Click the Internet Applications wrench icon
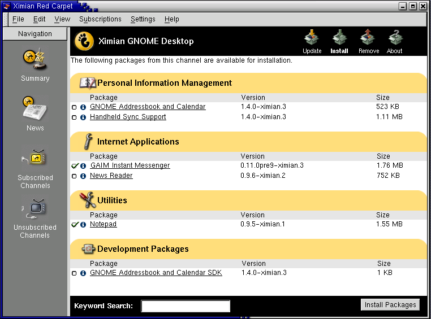The height and width of the screenshot is (319, 431). pos(88,142)
